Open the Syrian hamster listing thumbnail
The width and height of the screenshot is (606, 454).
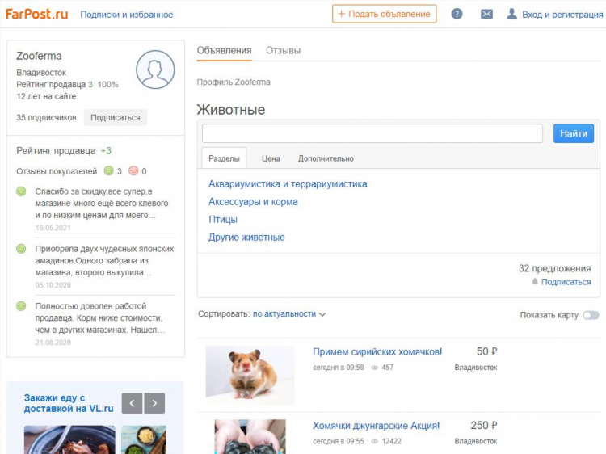(x=250, y=375)
